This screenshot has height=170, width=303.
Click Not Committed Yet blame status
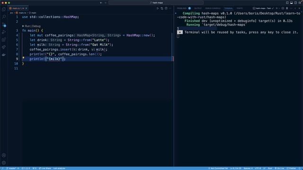tap(218, 168)
